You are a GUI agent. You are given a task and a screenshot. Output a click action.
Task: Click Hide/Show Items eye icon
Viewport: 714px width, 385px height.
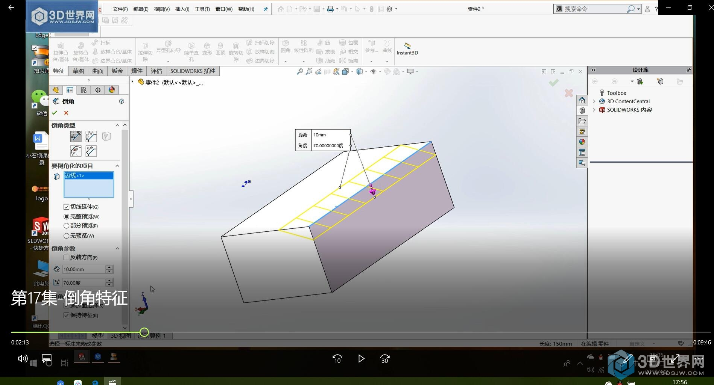tap(373, 71)
